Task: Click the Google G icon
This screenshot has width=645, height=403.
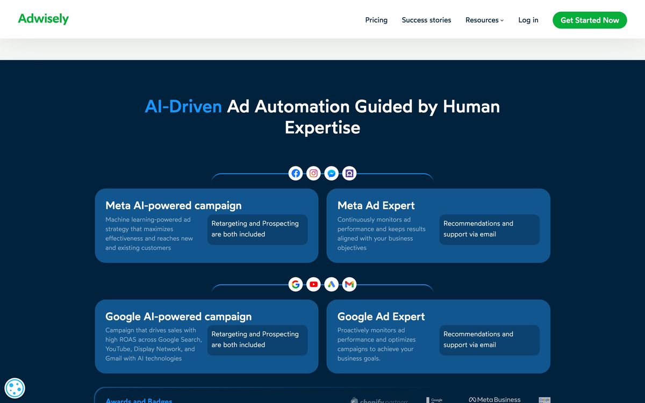Action: pos(296,284)
